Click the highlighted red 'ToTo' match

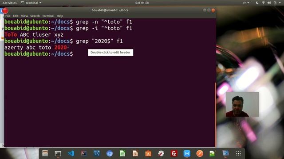(x=11, y=34)
